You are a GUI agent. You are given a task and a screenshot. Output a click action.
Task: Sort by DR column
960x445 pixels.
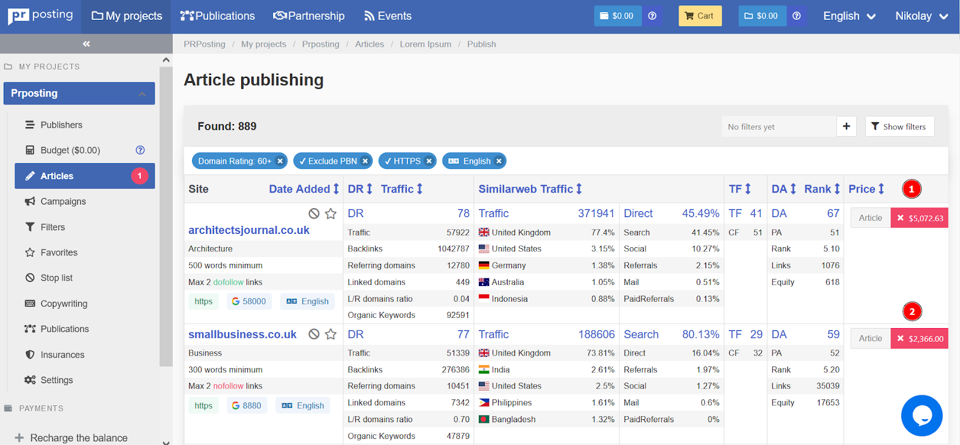361,189
